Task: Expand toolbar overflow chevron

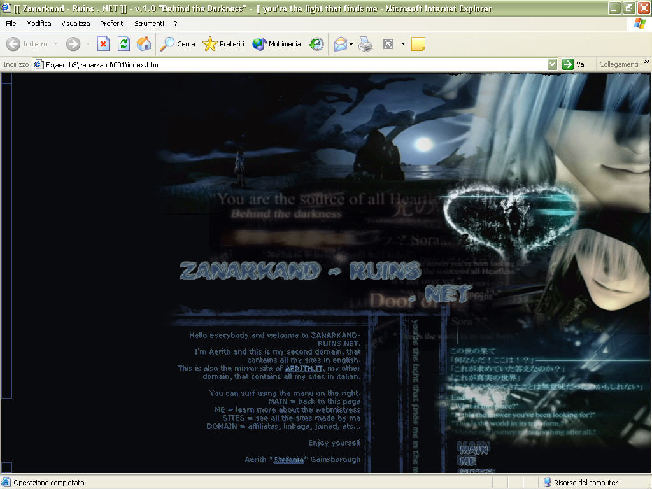Action: [x=647, y=62]
